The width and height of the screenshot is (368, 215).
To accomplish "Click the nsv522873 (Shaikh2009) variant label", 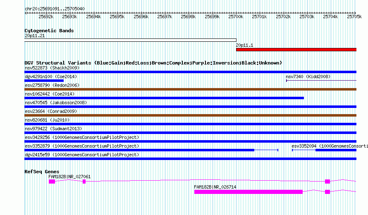I will click(x=52, y=68).
